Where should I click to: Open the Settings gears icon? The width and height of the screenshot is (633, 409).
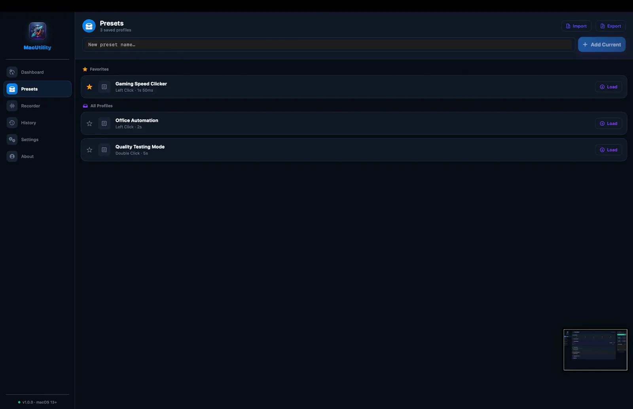pyautogui.click(x=12, y=140)
